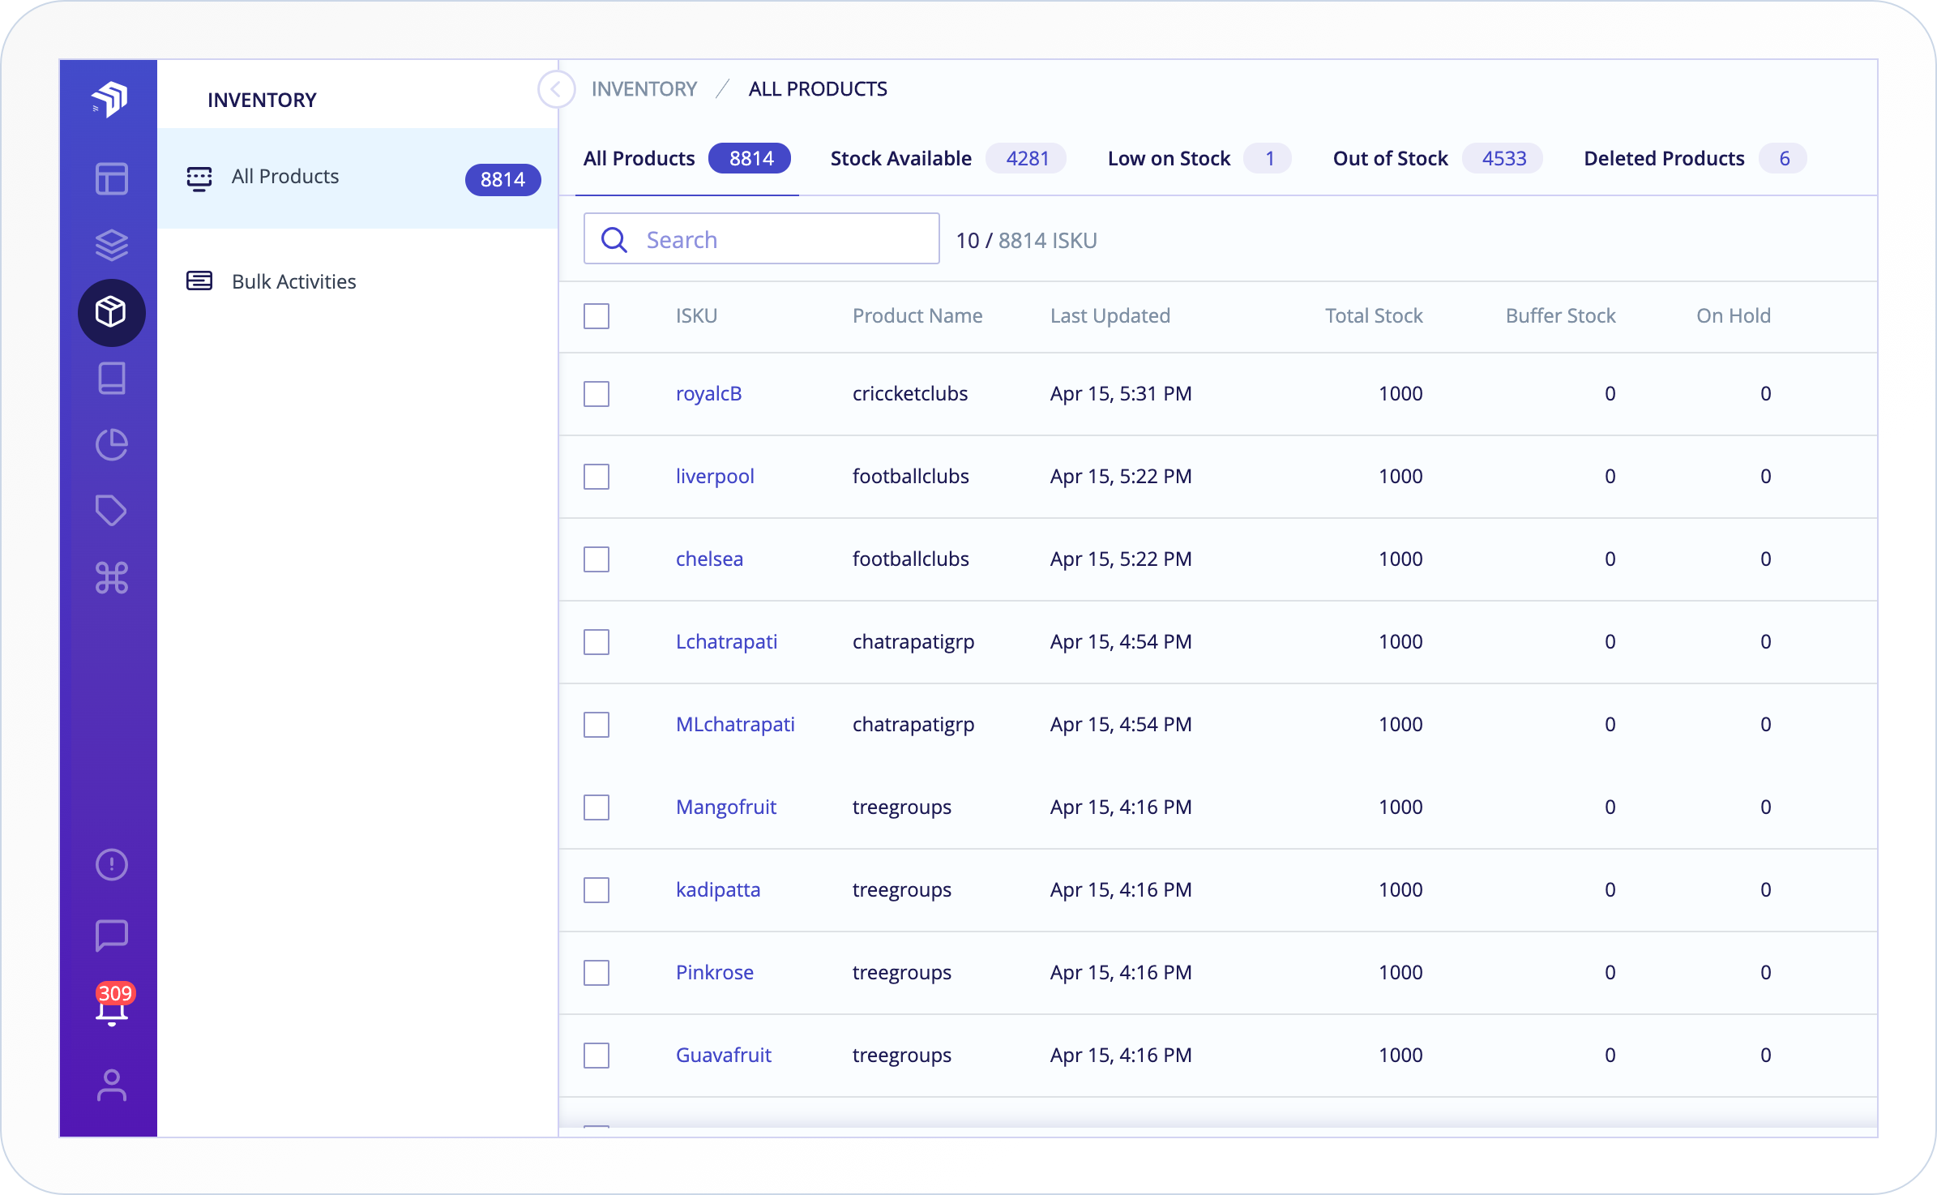Open the Guavafruit ISKU link

(723, 1056)
